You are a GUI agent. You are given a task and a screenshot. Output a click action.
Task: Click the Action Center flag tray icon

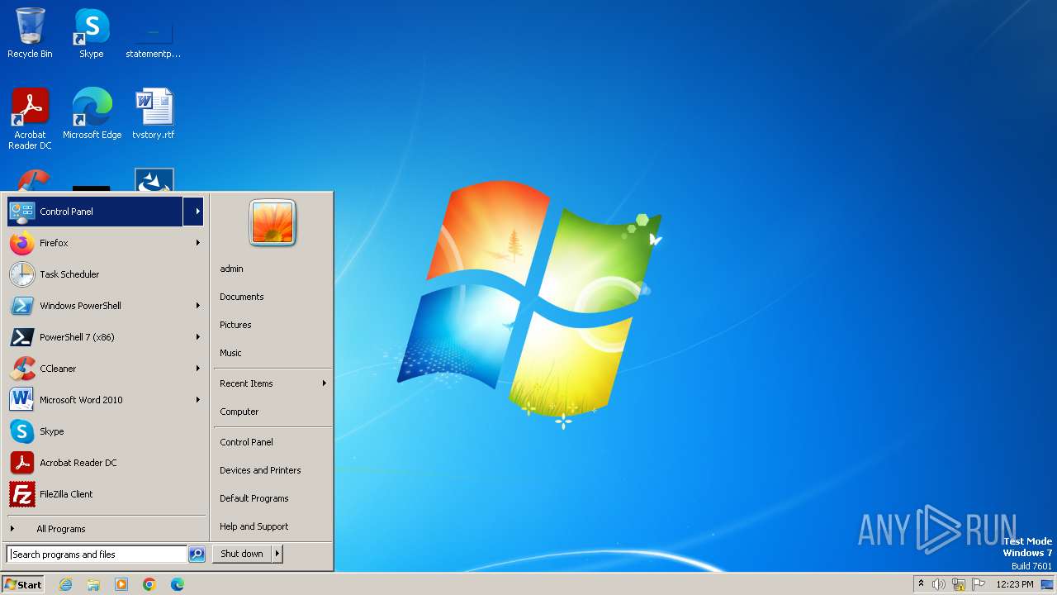click(979, 584)
